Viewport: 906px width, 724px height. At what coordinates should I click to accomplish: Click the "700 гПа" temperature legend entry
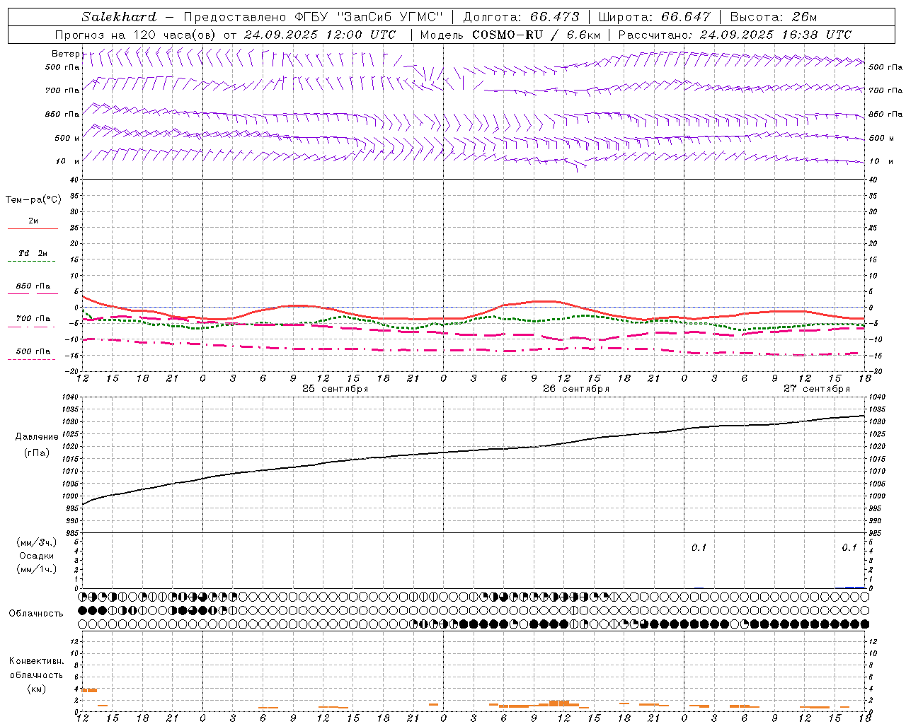(33, 319)
